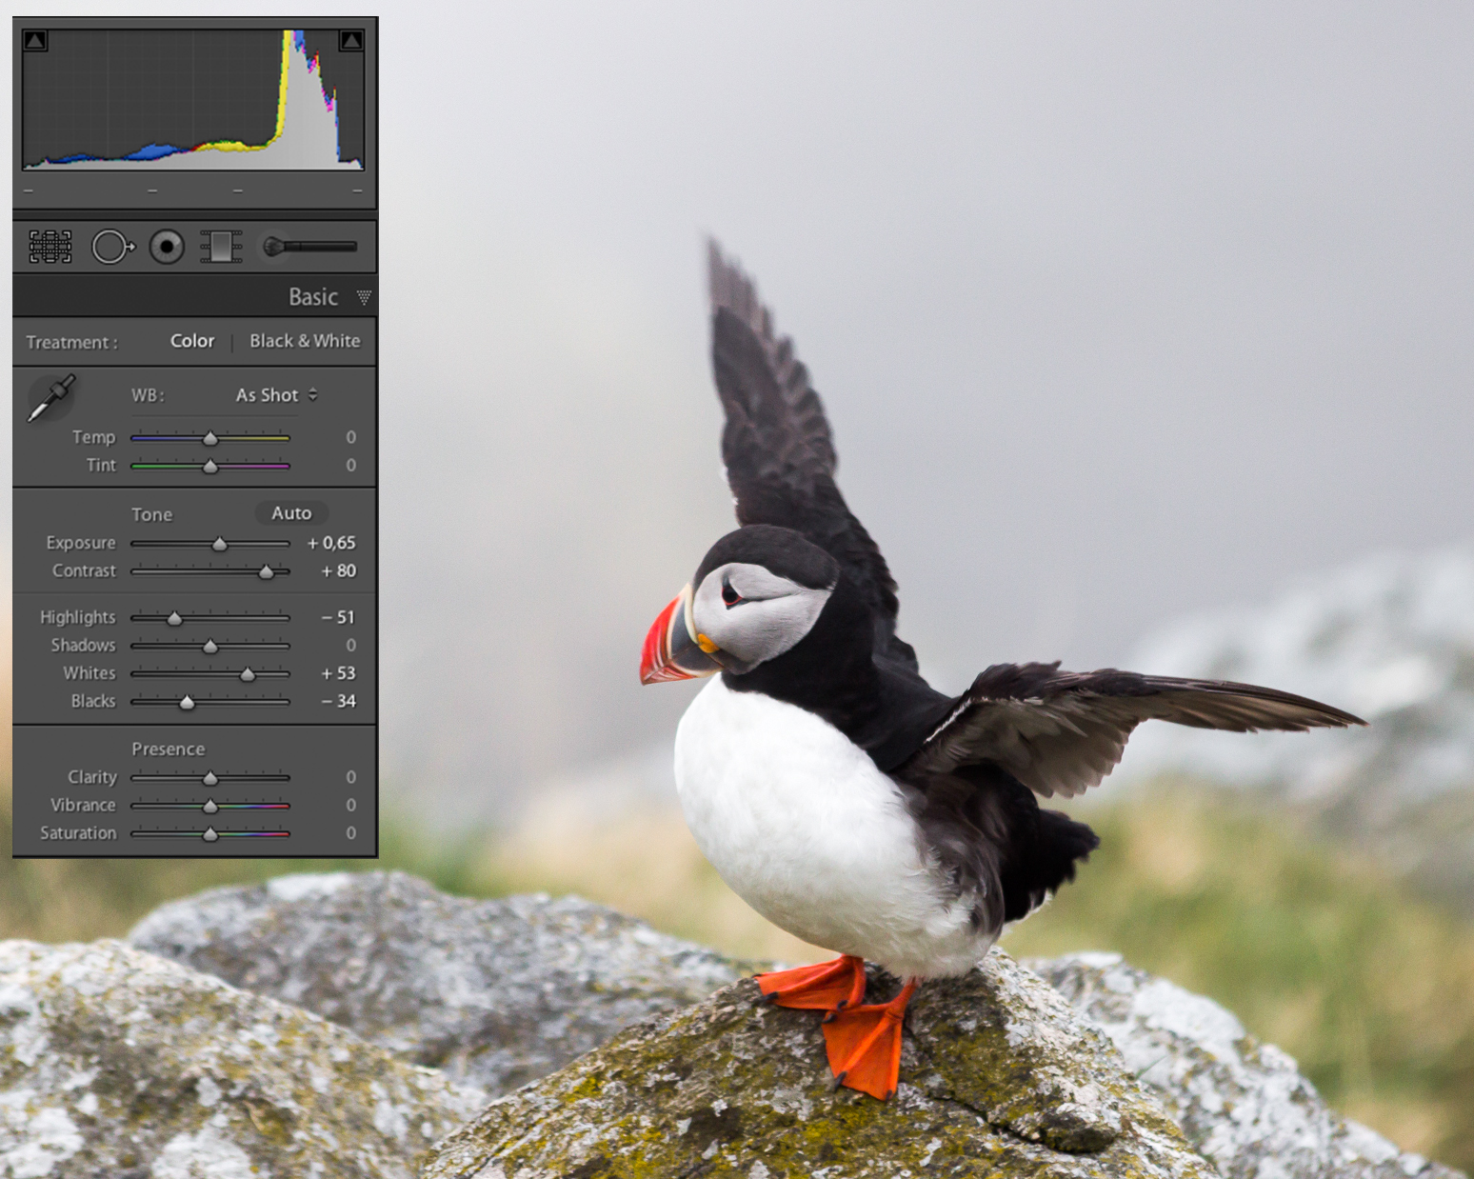Click the Temp label
The image size is (1474, 1179).
[93, 437]
